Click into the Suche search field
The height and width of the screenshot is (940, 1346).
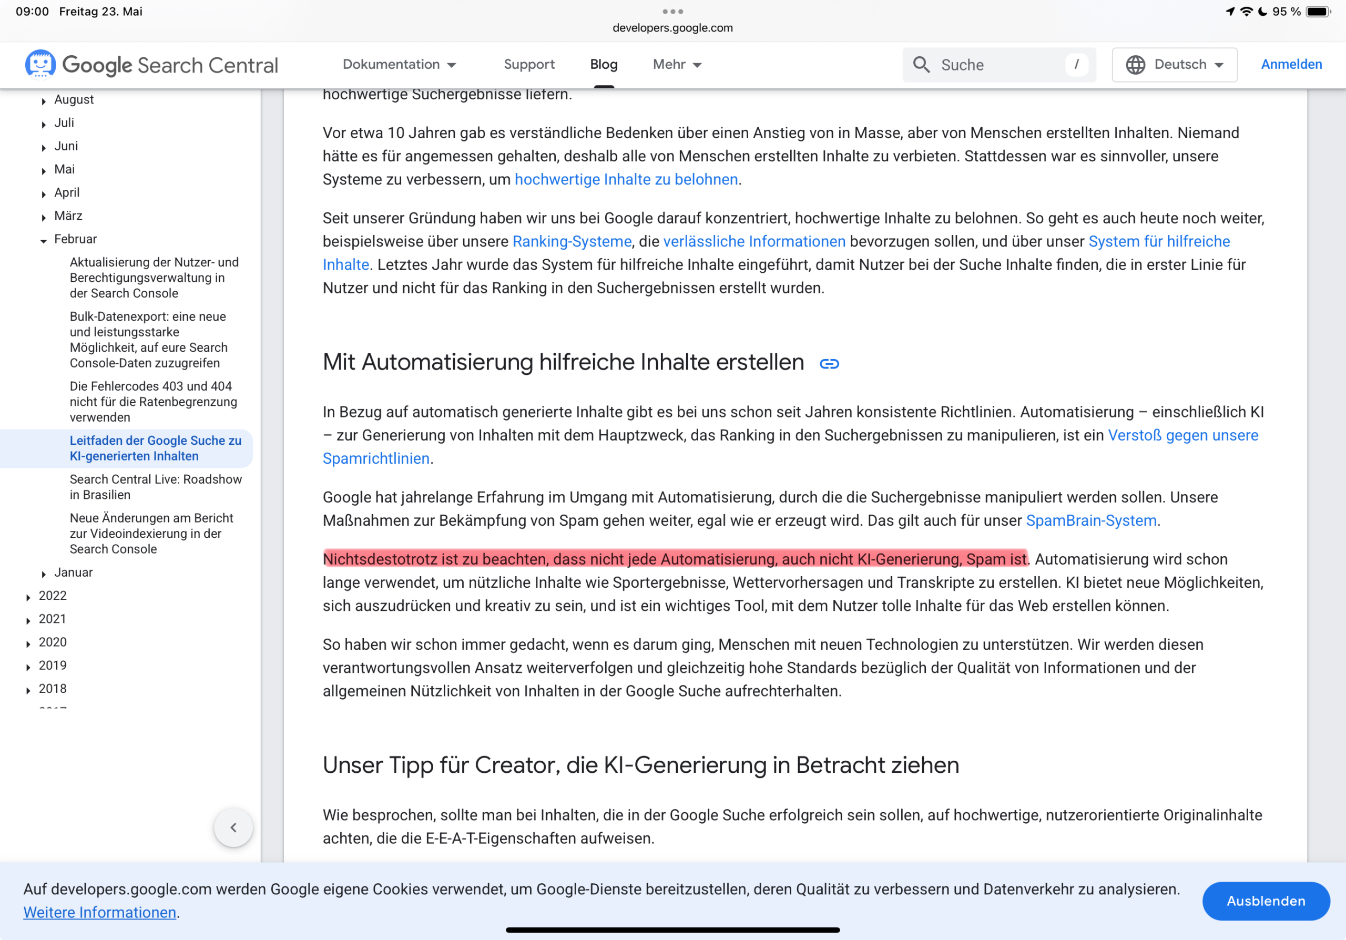point(999,65)
